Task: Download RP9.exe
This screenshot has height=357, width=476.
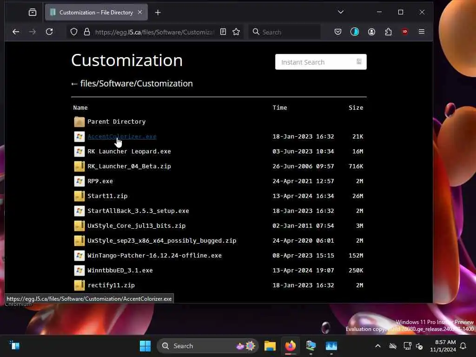Action: (x=100, y=181)
